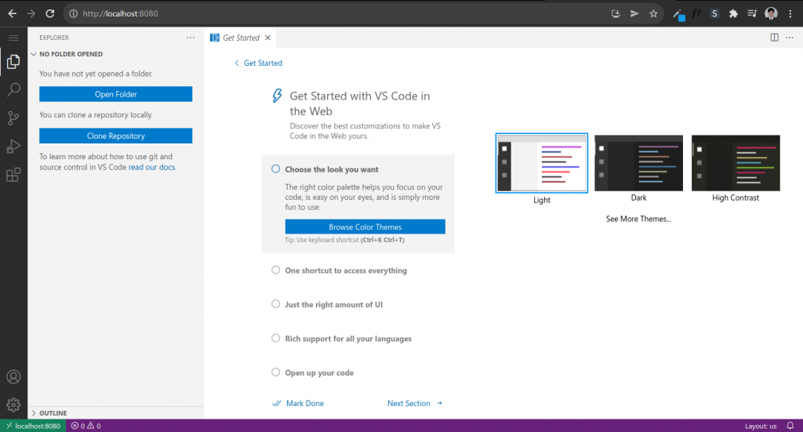Open browser profile avatar
Image resolution: width=803 pixels, height=432 pixels.
pyautogui.click(x=772, y=14)
